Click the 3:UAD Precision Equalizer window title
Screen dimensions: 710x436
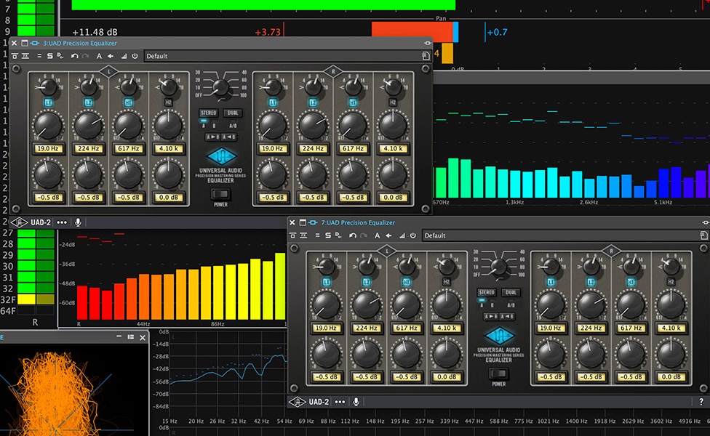tap(80, 44)
